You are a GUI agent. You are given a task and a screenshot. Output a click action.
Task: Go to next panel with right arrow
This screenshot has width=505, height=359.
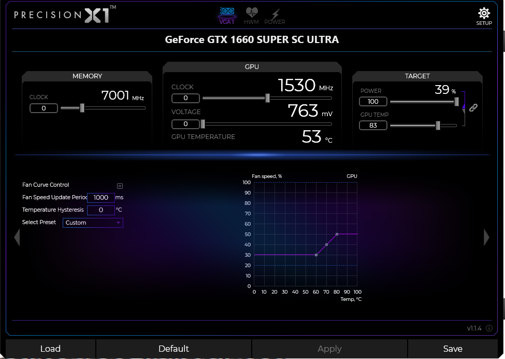(x=486, y=238)
